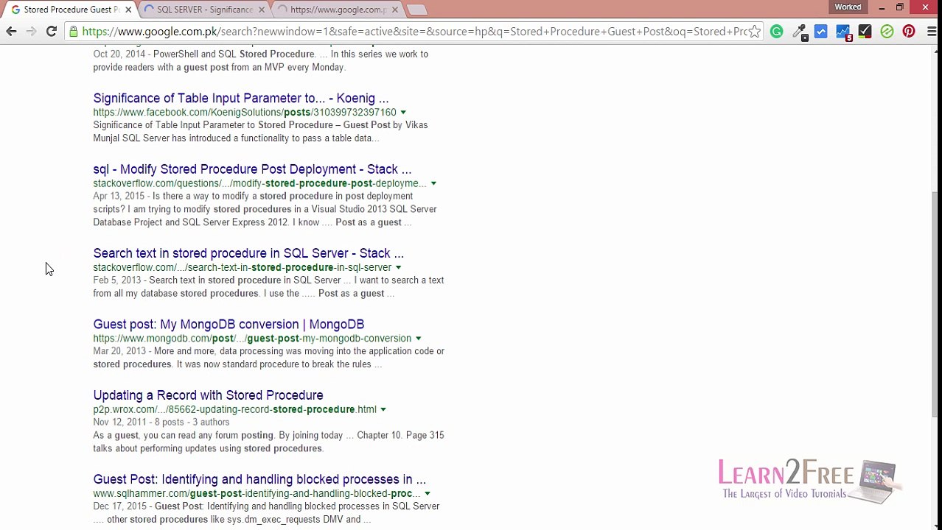Screen dimensions: 942x530
Task: Open Updating a Record with Stored Procedure
Action: (208, 395)
